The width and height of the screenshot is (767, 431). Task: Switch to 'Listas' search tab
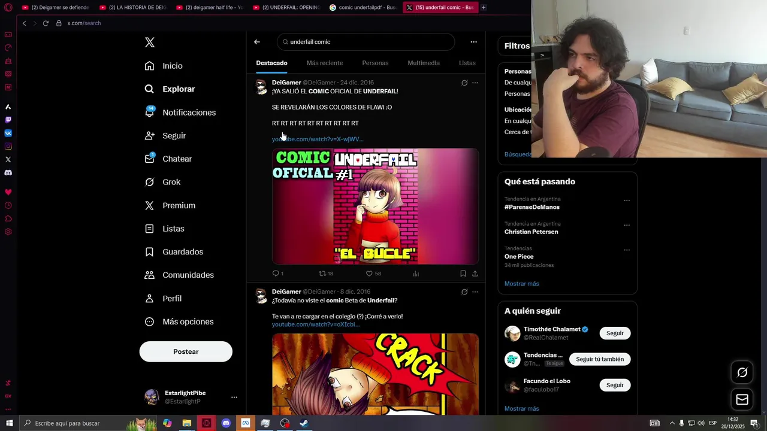pos(467,63)
